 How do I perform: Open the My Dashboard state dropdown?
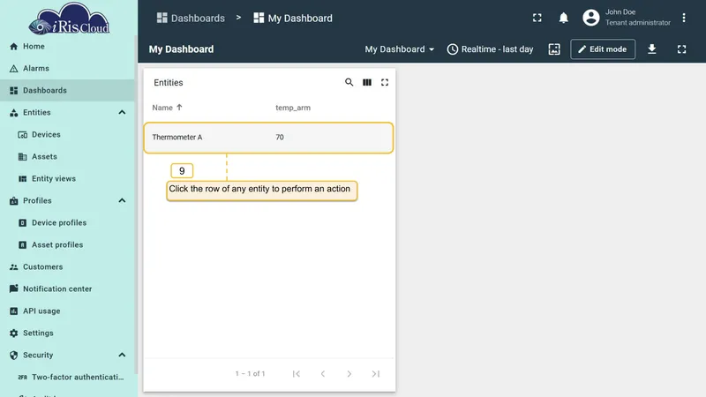[x=400, y=49]
